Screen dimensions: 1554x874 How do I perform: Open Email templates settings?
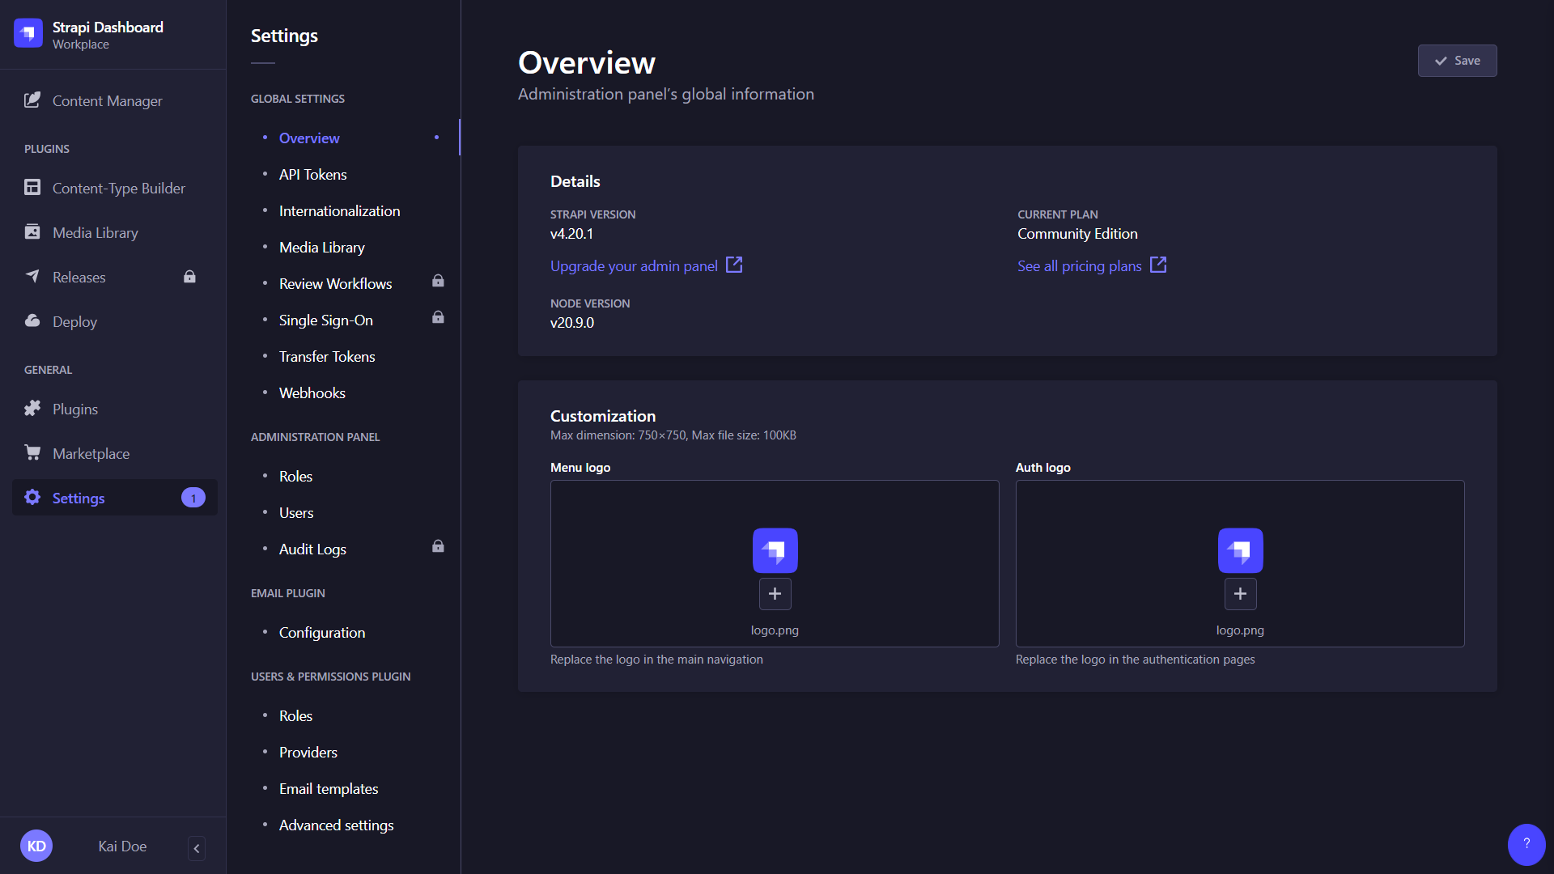[328, 788]
